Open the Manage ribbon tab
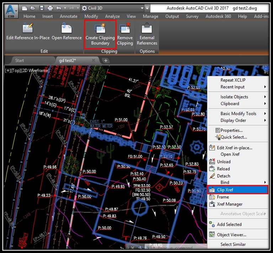Image resolution: width=273 pixels, height=253 pixels. pyautogui.click(x=150, y=16)
